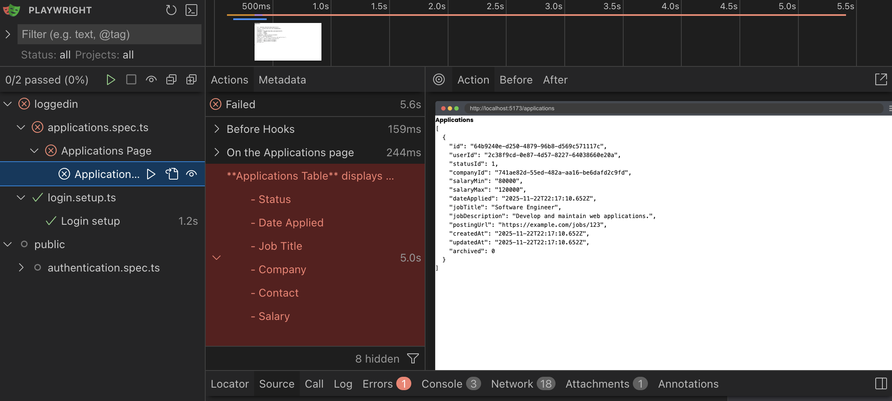Image resolution: width=892 pixels, height=401 pixels.
Task: Click the test filter input field
Action: [110, 34]
